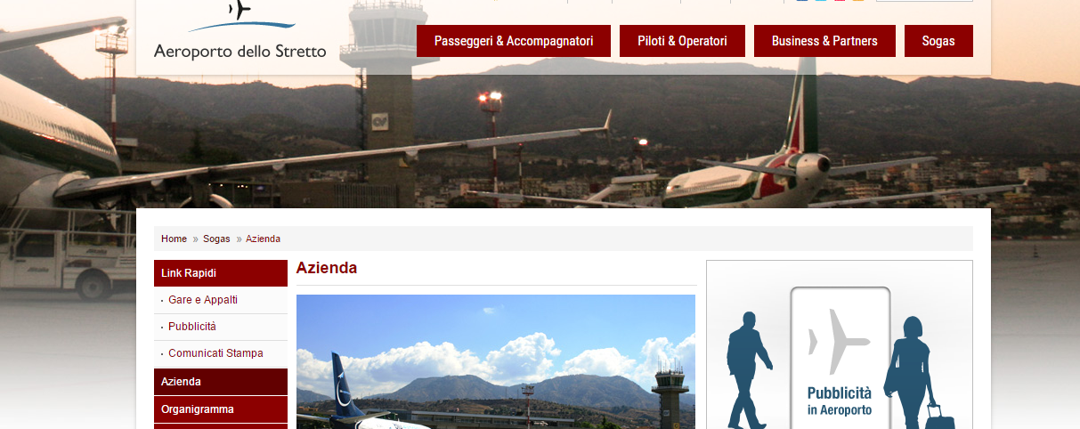Click the airport photo under the Azienda heading
The width and height of the screenshot is (1080, 429).
pos(496,361)
